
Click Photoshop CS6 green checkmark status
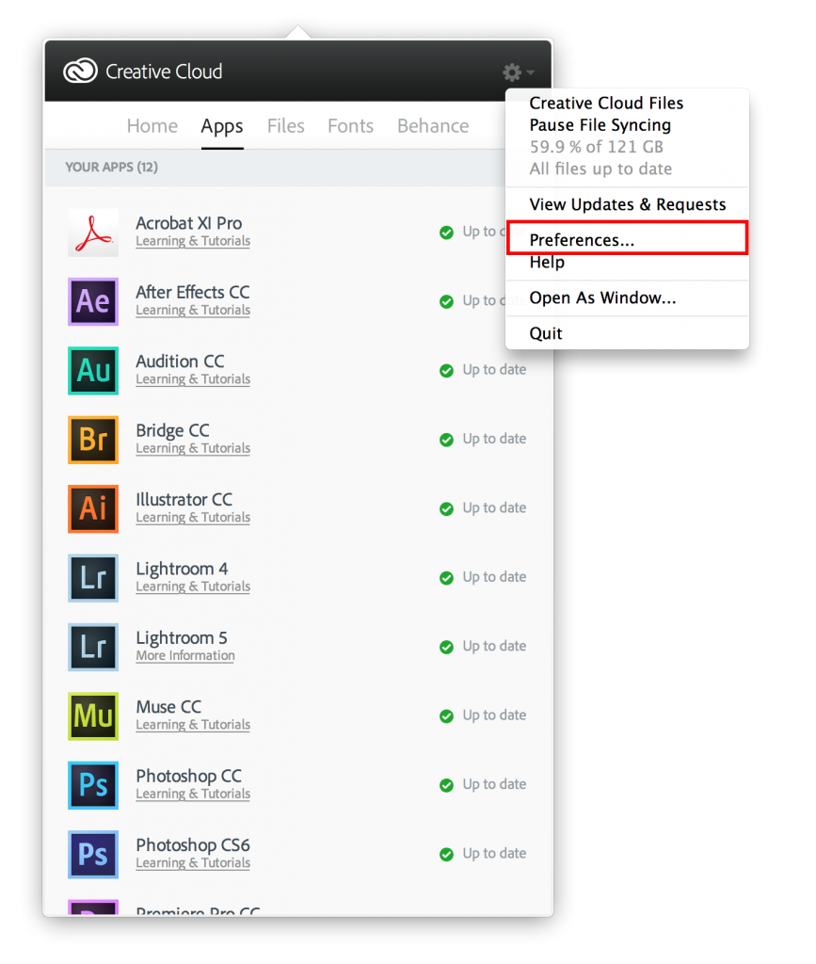[447, 854]
